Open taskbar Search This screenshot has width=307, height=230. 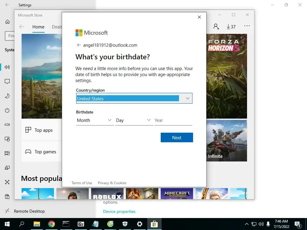22,224
